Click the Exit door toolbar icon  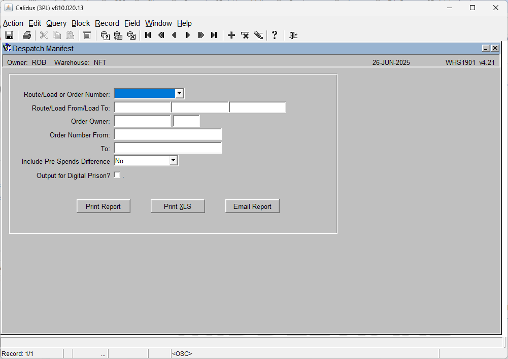(293, 35)
